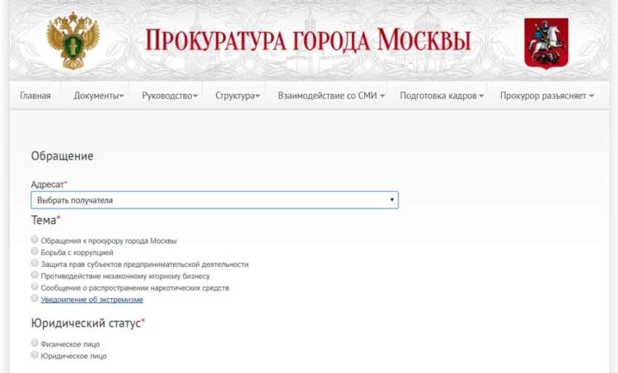
Task: Expand the Документы menu
Action: click(x=99, y=96)
